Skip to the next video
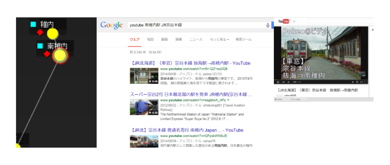The height and width of the screenshot is (165, 390). pyautogui.click(x=283, y=82)
